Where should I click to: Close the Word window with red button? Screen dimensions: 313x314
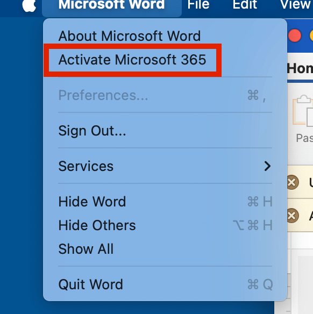point(295,35)
